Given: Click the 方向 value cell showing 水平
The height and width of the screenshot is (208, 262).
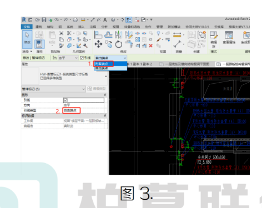Looking at the screenshot, I should point(84,105).
